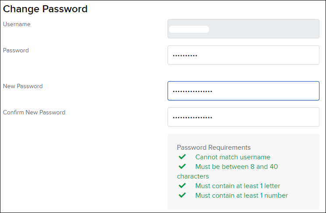
Task: Click the current Password input field
Action: 243,55
